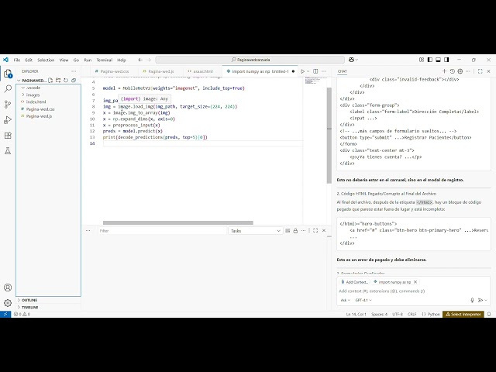Screen dimensions: 496x372
Task: Open the Manage gear menu
Action: pyautogui.click(x=8, y=303)
